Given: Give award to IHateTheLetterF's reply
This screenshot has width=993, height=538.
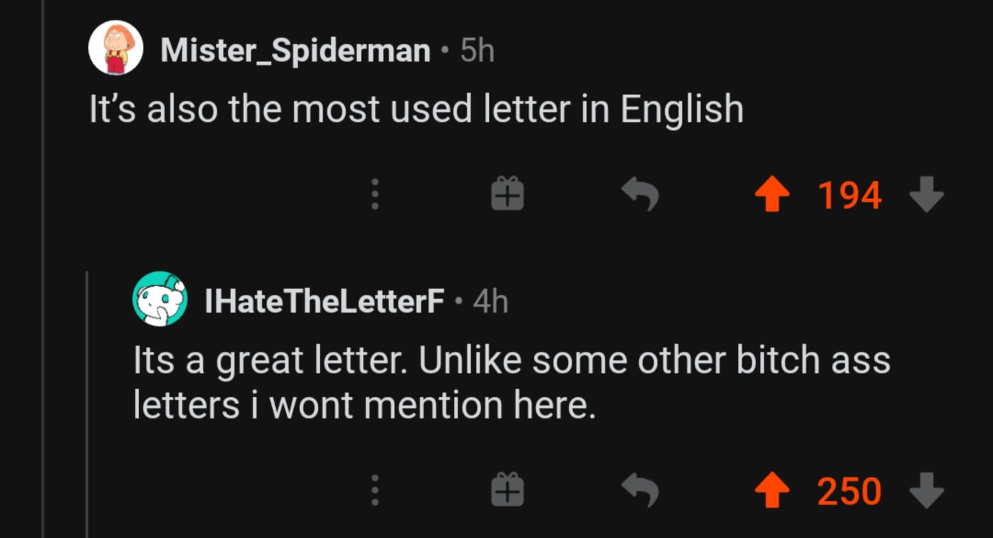Looking at the screenshot, I should pyautogui.click(x=507, y=491).
